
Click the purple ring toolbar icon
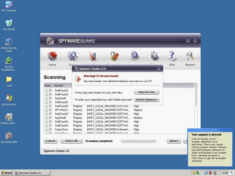pos(134,56)
